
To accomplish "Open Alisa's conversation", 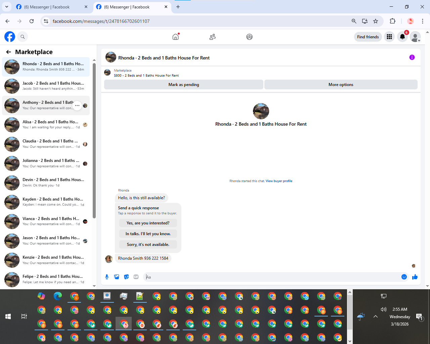I will [x=46, y=125].
